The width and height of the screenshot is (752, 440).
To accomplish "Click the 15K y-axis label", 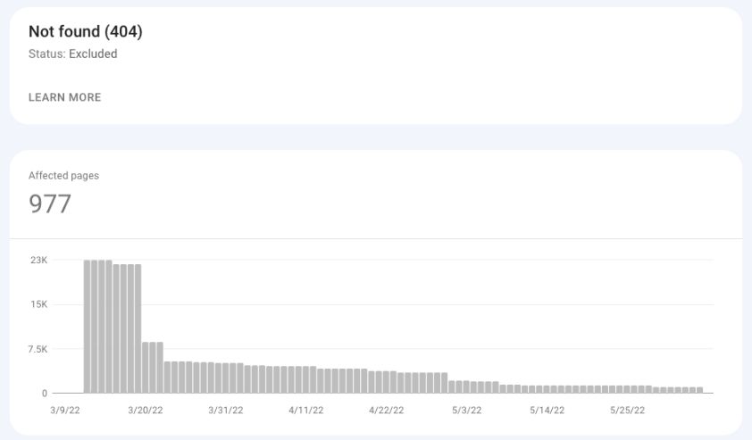I will [x=38, y=304].
